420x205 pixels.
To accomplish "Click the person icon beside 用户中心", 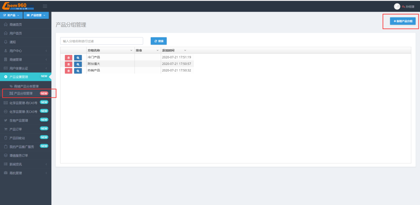I will [6, 51].
